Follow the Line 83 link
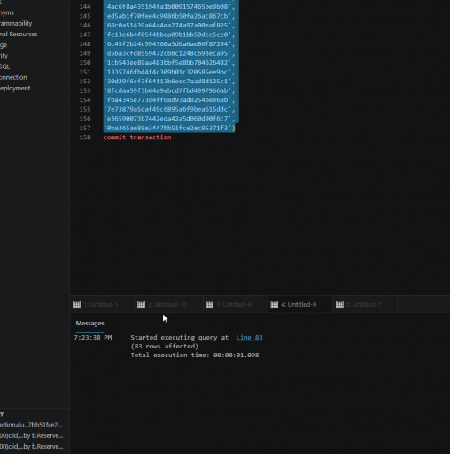 tap(249, 338)
